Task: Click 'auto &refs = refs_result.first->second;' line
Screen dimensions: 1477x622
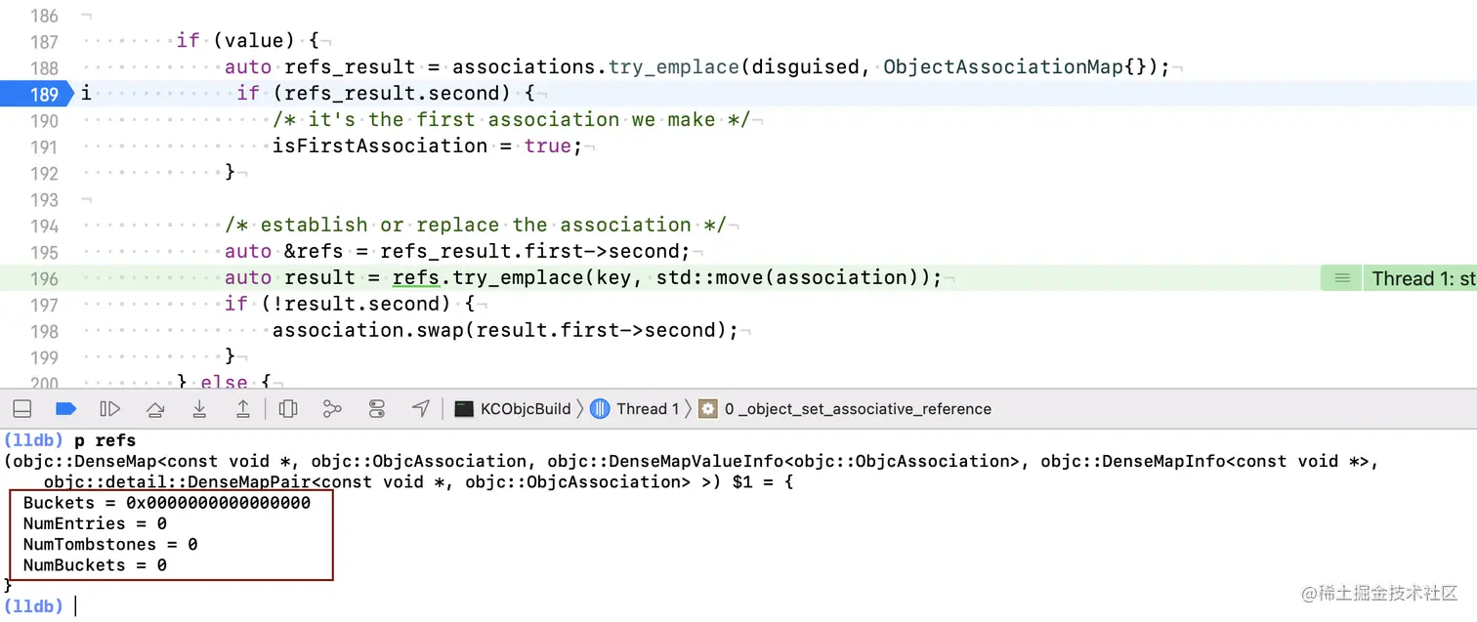Action: tap(457, 251)
